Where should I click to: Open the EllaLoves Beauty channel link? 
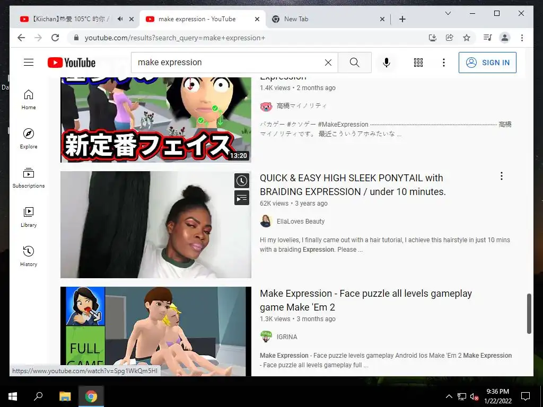tap(300, 222)
